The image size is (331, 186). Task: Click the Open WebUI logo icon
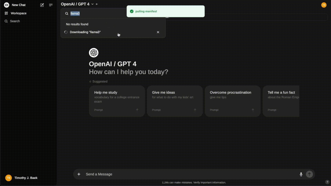pyautogui.click(x=6, y=5)
